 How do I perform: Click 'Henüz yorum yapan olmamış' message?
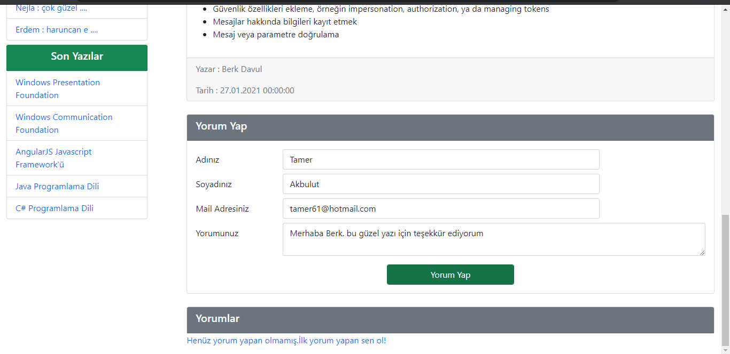tap(286, 341)
